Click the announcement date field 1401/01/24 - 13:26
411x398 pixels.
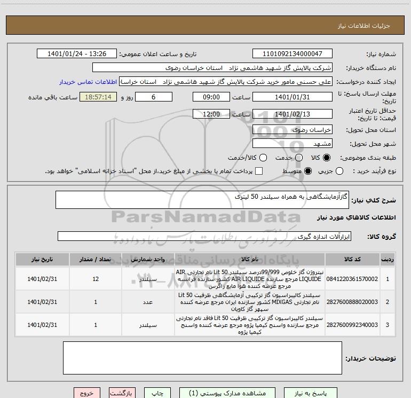click(x=77, y=54)
